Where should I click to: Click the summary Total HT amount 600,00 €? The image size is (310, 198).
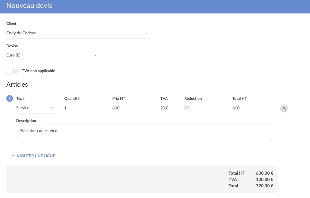[264, 173]
